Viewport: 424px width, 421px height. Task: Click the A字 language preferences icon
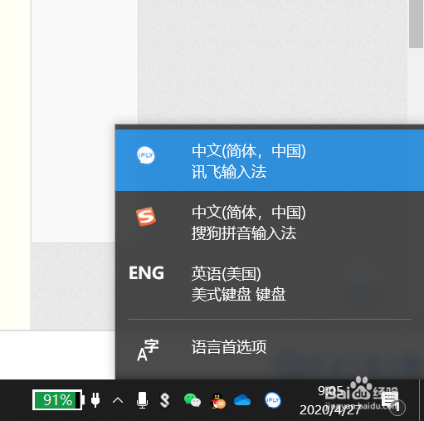tap(148, 350)
